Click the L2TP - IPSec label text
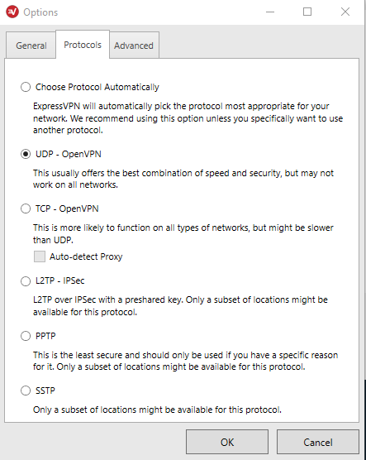 tap(60, 280)
